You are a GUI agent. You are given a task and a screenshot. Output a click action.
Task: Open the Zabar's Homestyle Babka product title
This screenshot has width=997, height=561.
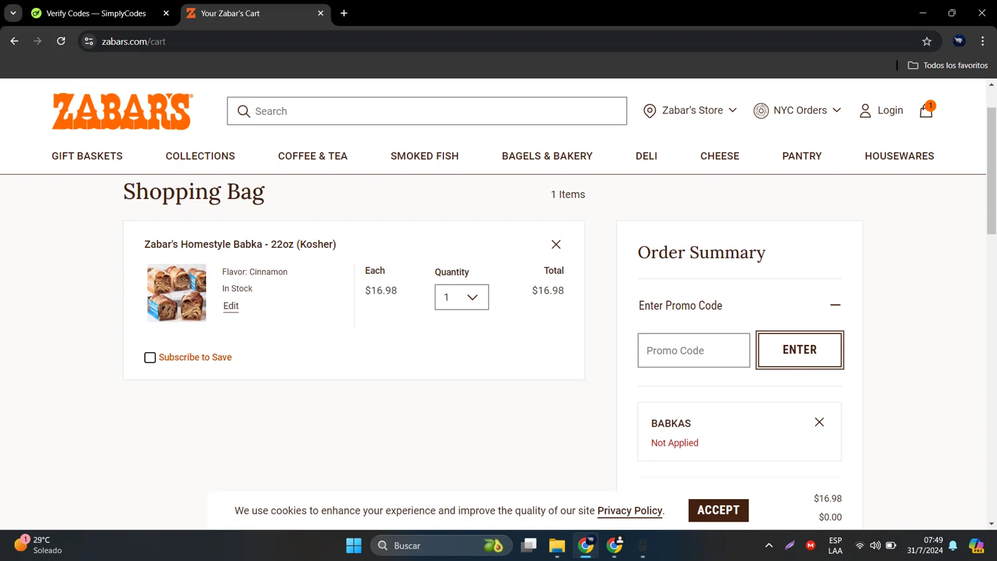click(x=240, y=245)
